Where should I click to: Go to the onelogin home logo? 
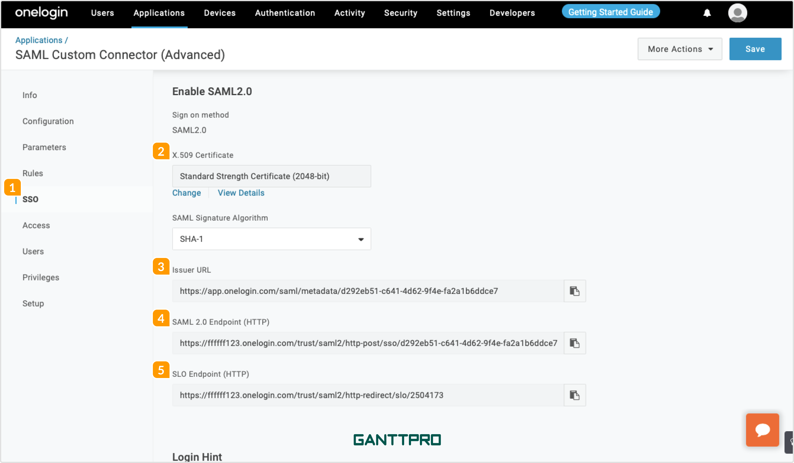(x=42, y=13)
